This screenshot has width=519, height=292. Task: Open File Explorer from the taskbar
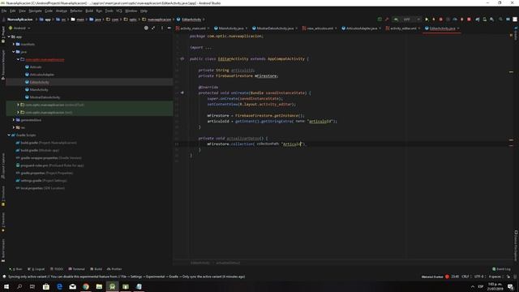(x=99, y=286)
